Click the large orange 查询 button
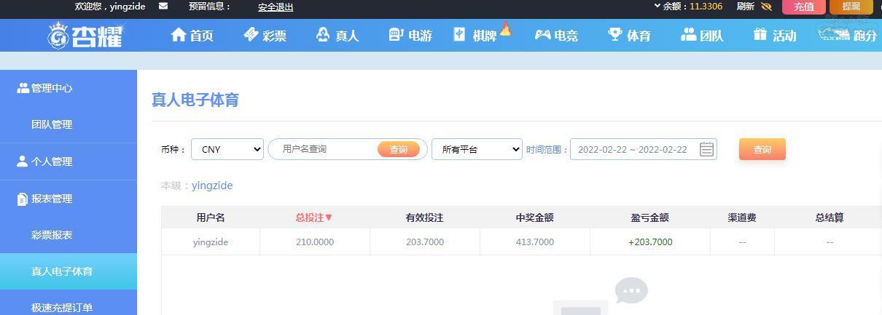 (762, 149)
